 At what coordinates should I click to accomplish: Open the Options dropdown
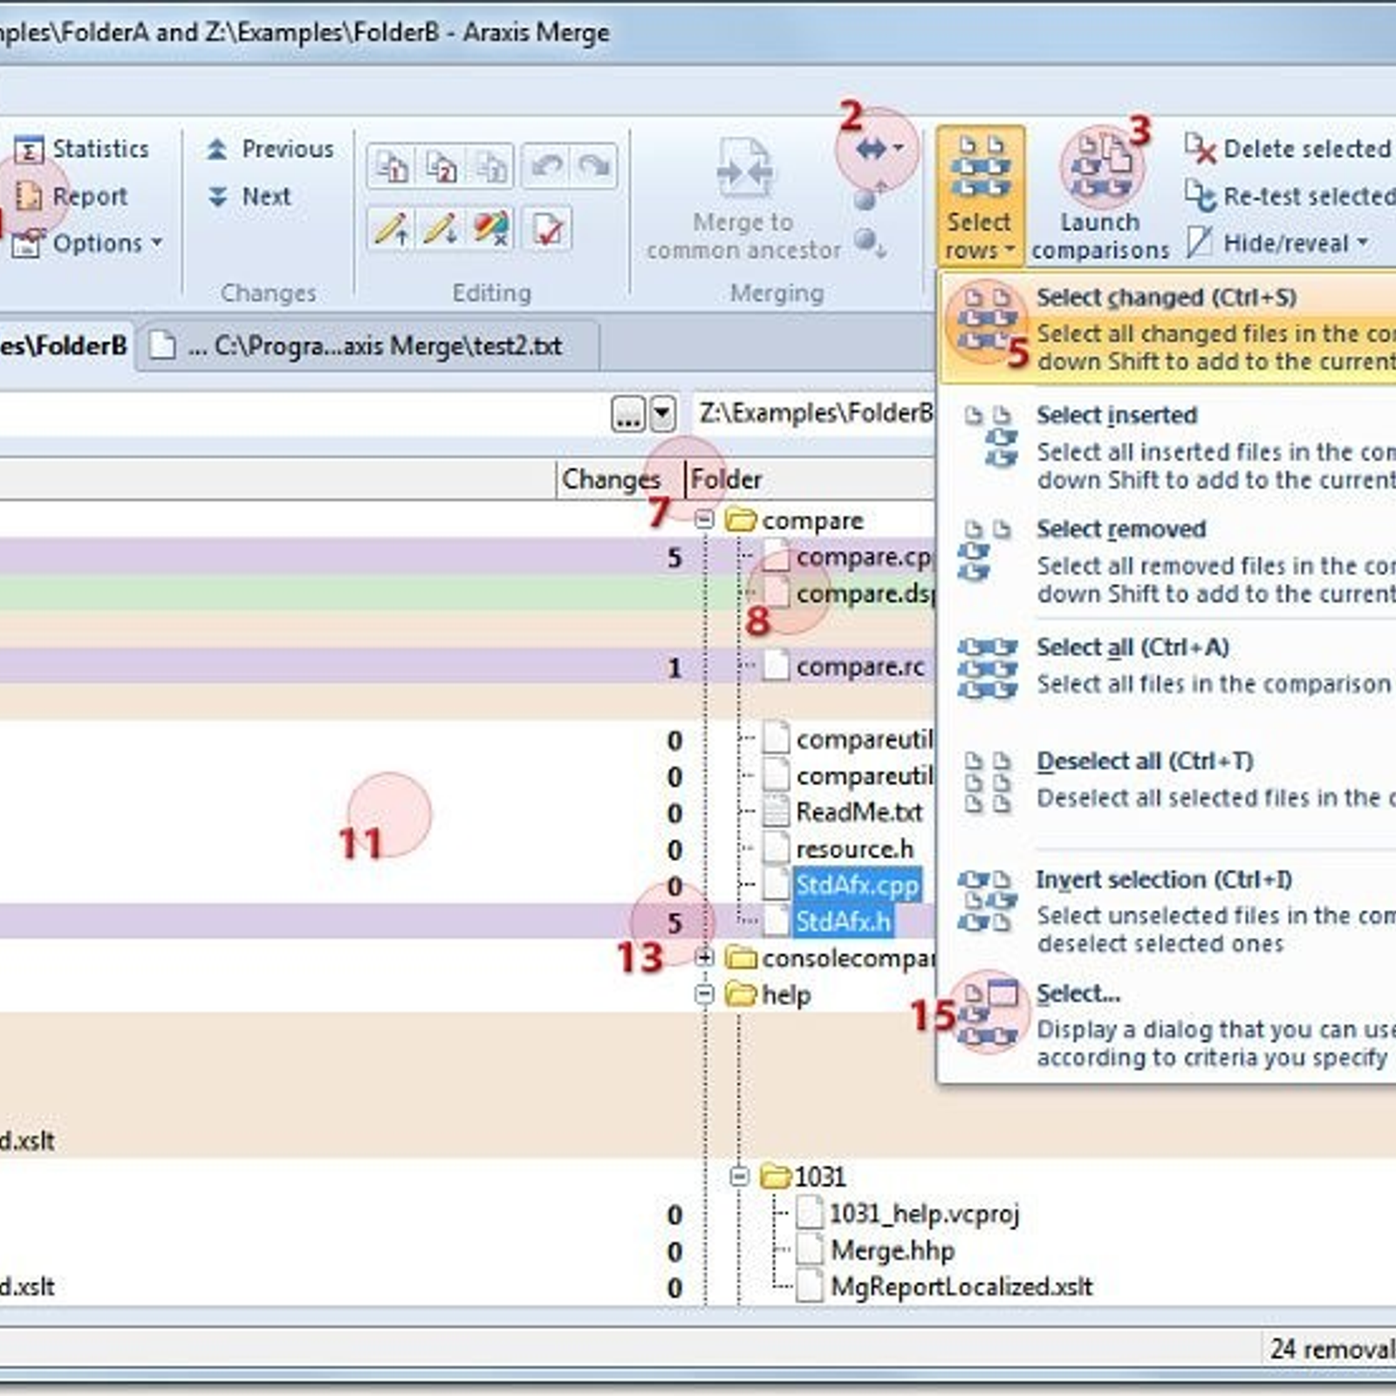(x=87, y=243)
